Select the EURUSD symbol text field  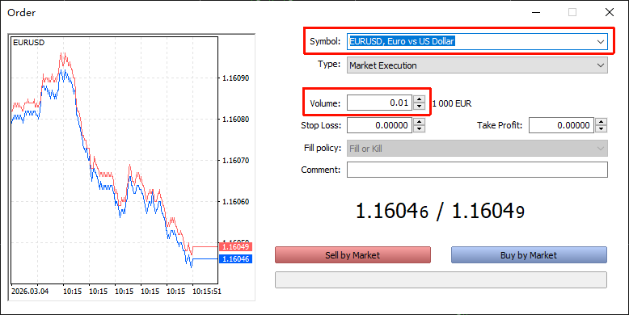click(477, 41)
